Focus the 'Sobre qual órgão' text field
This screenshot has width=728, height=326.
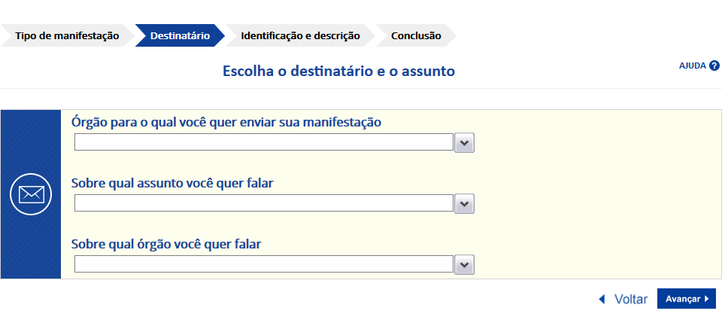pos(264,264)
